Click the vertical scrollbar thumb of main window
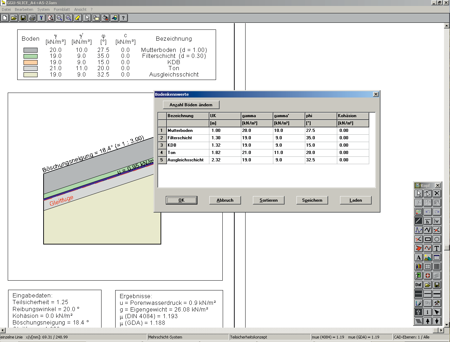This screenshot has width=450, height=342. [x=447, y=247]
